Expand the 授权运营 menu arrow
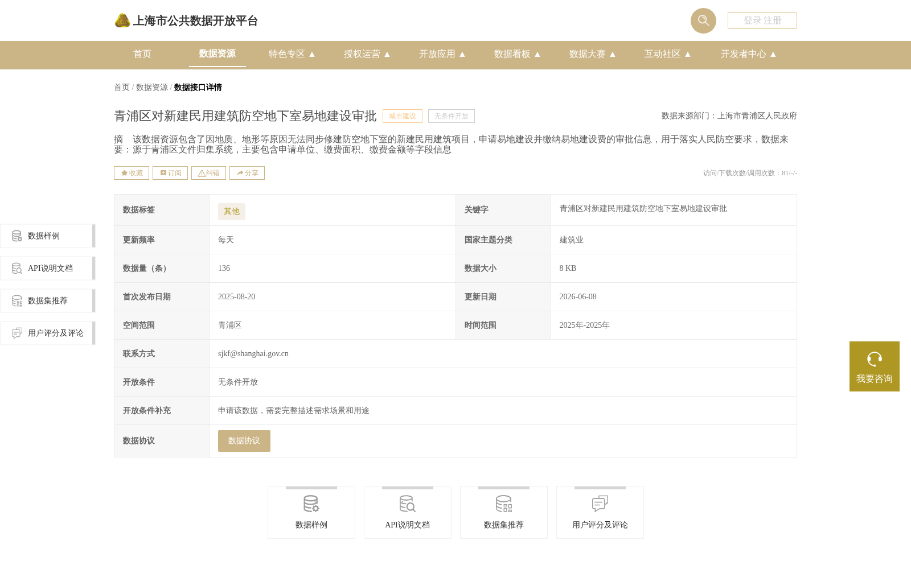The height and width of the screenshot is (569, 911). point(387,54)
